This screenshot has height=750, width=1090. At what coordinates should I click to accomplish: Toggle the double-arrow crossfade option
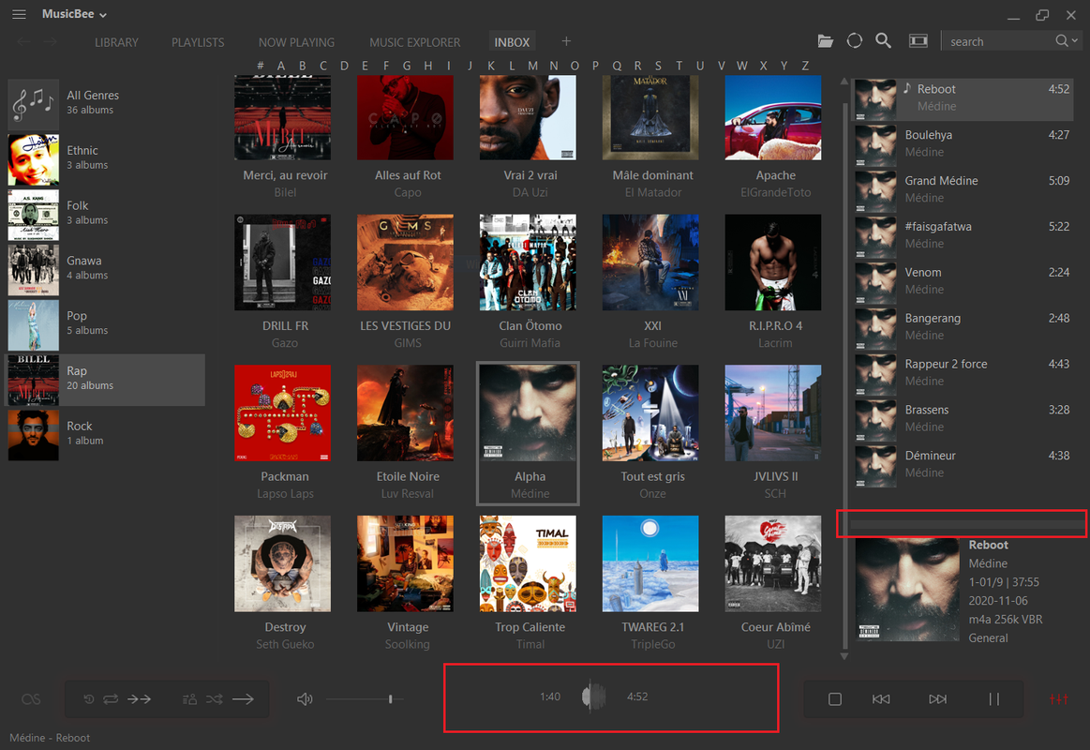[139, 699]
